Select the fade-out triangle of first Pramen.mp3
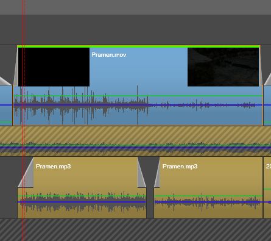 [141, 173]
